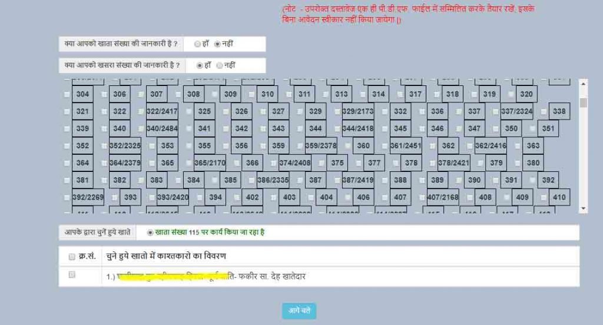This screenshot has height=325, width=603.
Task: Click khasra number box 306
Action: point(119,94)
